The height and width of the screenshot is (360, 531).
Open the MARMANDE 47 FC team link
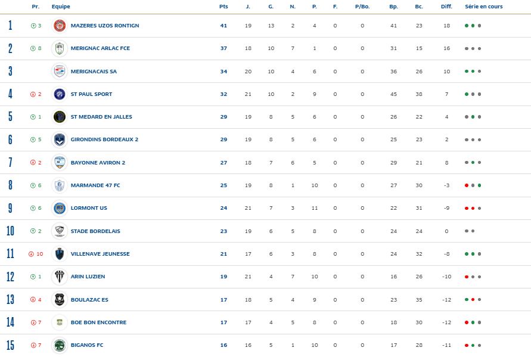(x=95, y=185)
